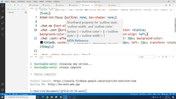This screenshot has height=99, width=176.
Task: Open the Windows Start menu
Action: coord(2,97)
